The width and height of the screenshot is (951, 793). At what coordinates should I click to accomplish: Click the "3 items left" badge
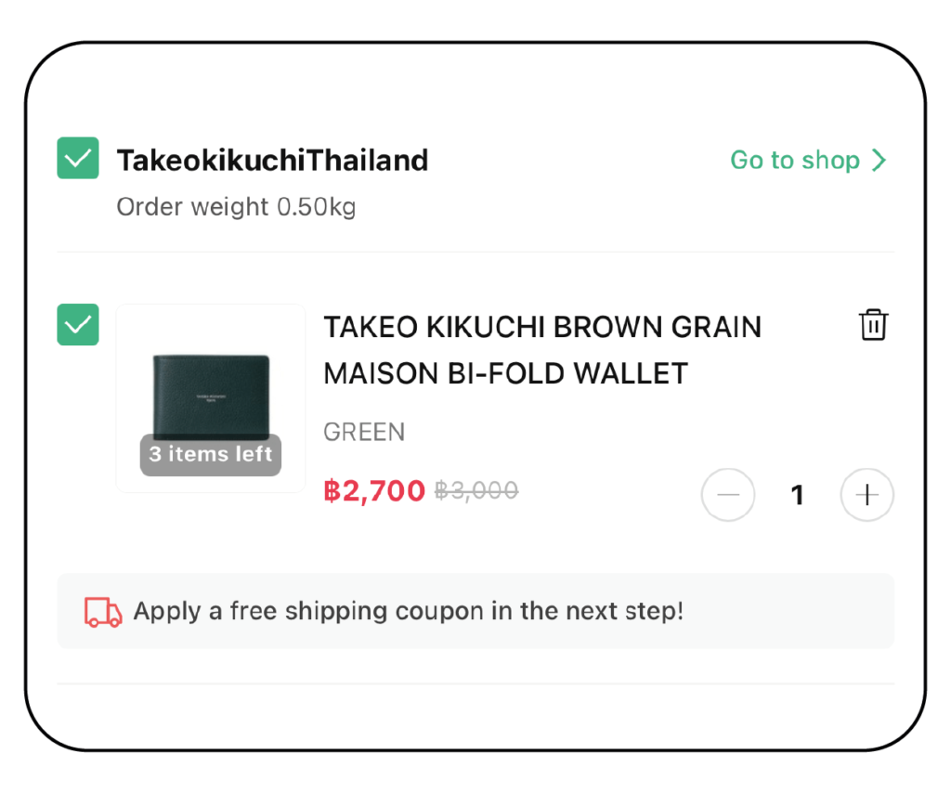pyautogui.click(x=211, y=455)
